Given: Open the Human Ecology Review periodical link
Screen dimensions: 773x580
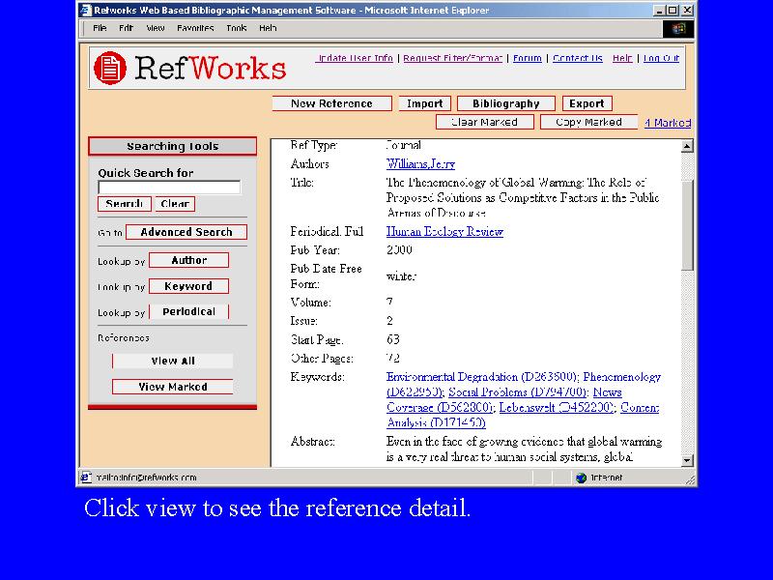Looking at the screenshot, I should point(444,231).
